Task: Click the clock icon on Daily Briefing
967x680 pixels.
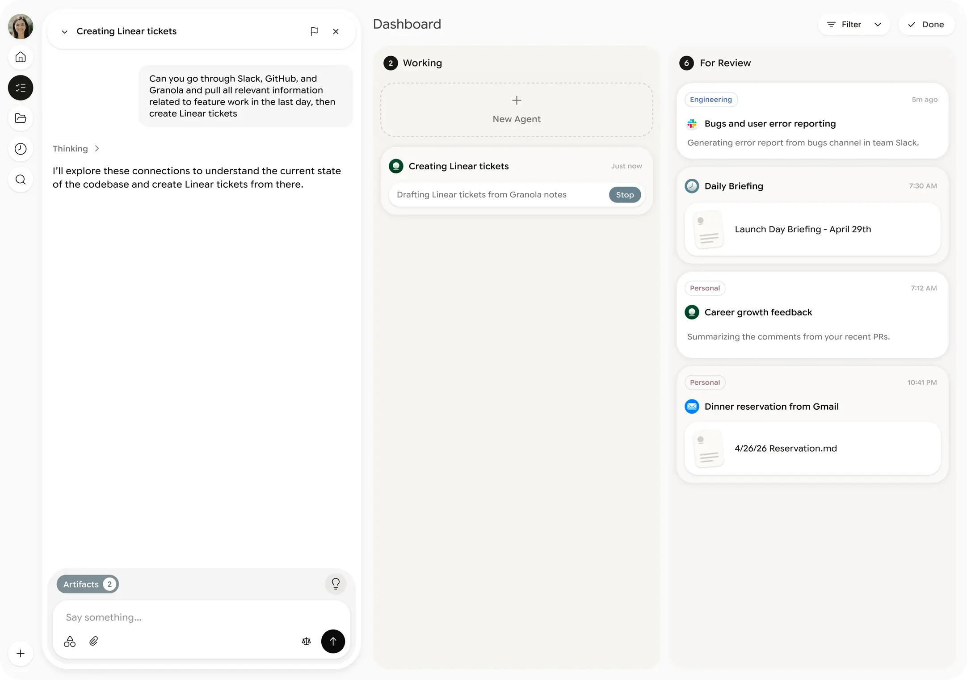Action: click(x=692, y=186)
